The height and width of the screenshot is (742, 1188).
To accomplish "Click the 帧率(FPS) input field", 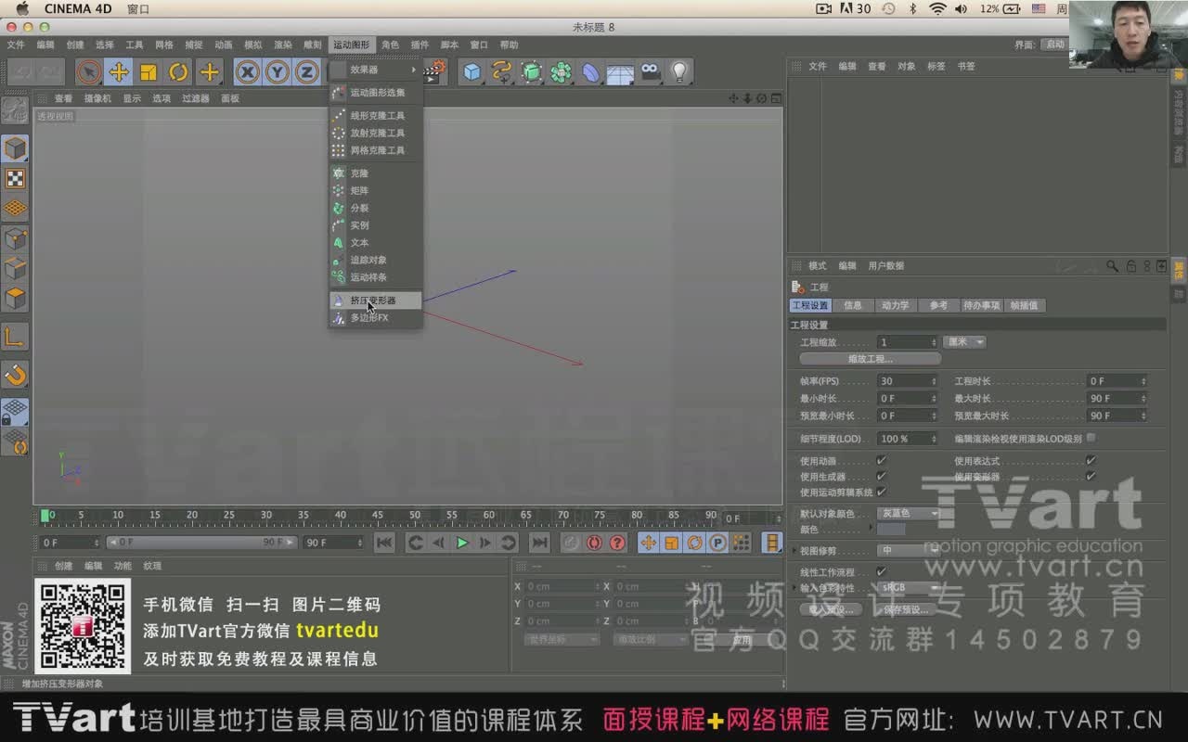I will tap(909, 381).
